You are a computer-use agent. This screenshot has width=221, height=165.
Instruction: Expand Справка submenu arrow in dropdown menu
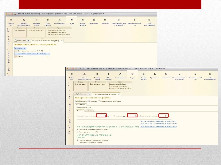pos(47,57)
